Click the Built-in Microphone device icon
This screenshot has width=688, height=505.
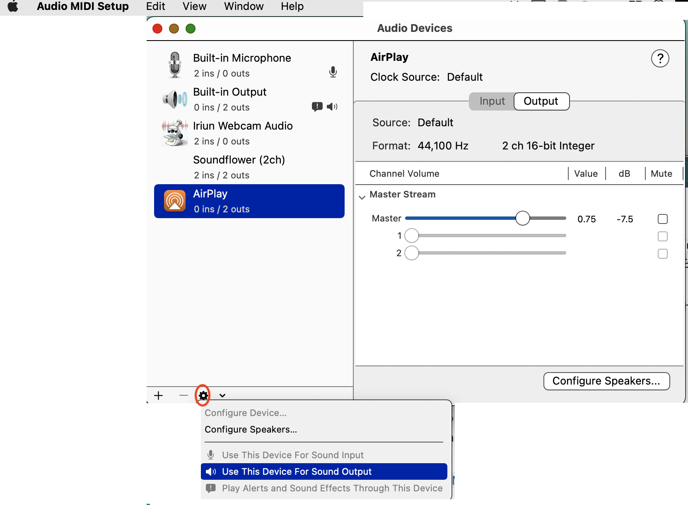pyautogui.click(x=175, y=65)
